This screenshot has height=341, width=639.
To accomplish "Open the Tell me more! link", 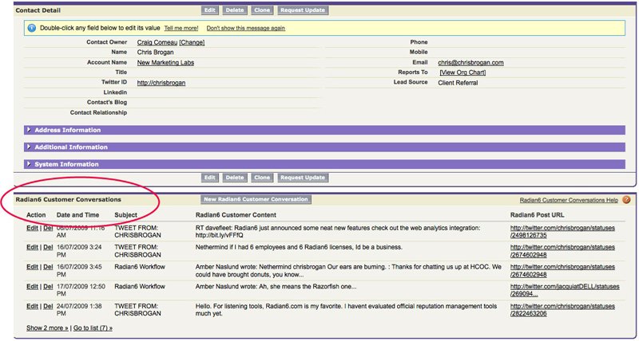I will tap(181, 28).
